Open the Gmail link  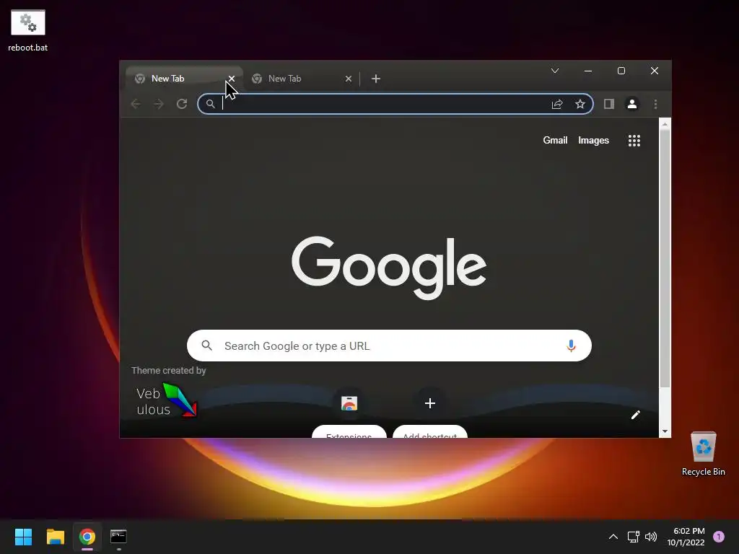coord(555,141)
